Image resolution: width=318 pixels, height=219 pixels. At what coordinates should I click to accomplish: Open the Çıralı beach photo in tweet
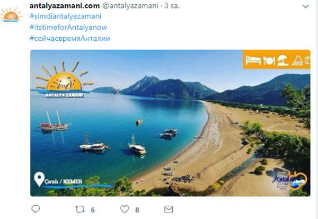tap(170, 123)
